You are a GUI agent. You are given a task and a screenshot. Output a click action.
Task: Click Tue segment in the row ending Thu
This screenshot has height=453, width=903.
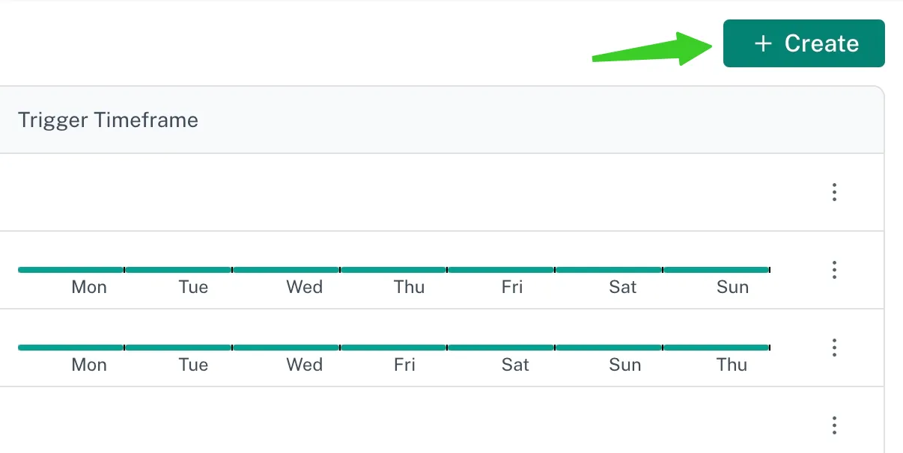pos(179,348)
